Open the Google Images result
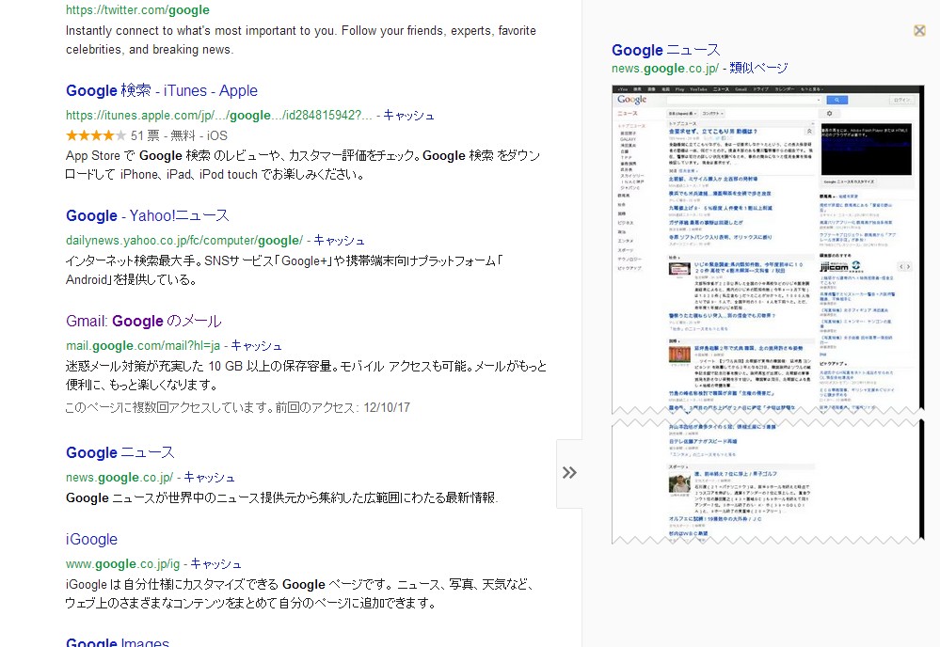Viewport: 940px width, 647px height. pyautogui.click(x=118, y=641)
